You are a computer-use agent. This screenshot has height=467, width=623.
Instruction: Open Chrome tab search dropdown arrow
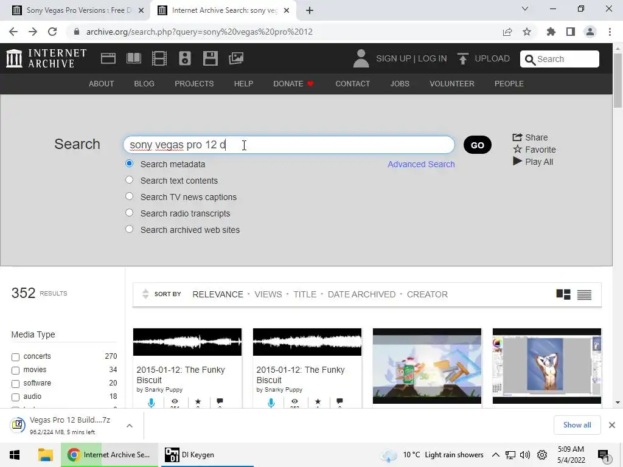point(525,9)
